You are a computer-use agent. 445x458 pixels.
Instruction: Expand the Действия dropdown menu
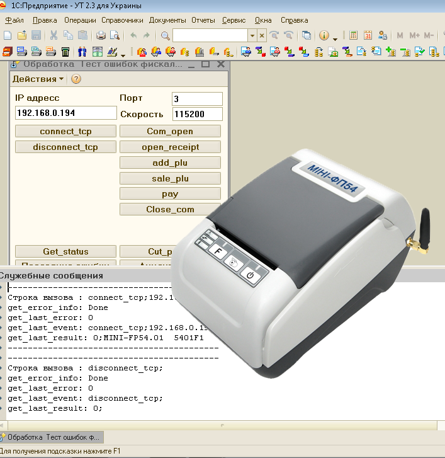[x=38, y=79]
